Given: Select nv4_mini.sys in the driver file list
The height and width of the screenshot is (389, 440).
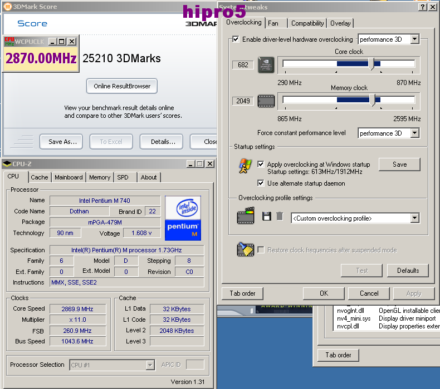Looking at the screenshot, I should coord(354,318).
